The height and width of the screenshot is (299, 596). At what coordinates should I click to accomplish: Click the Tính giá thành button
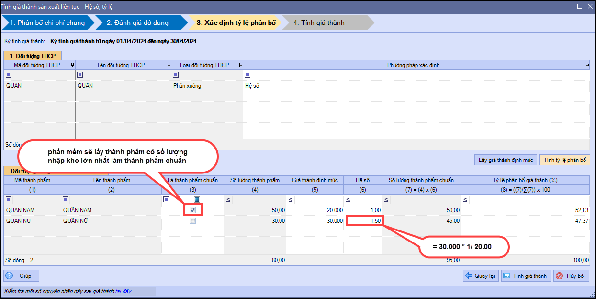(x=526, y=276)
